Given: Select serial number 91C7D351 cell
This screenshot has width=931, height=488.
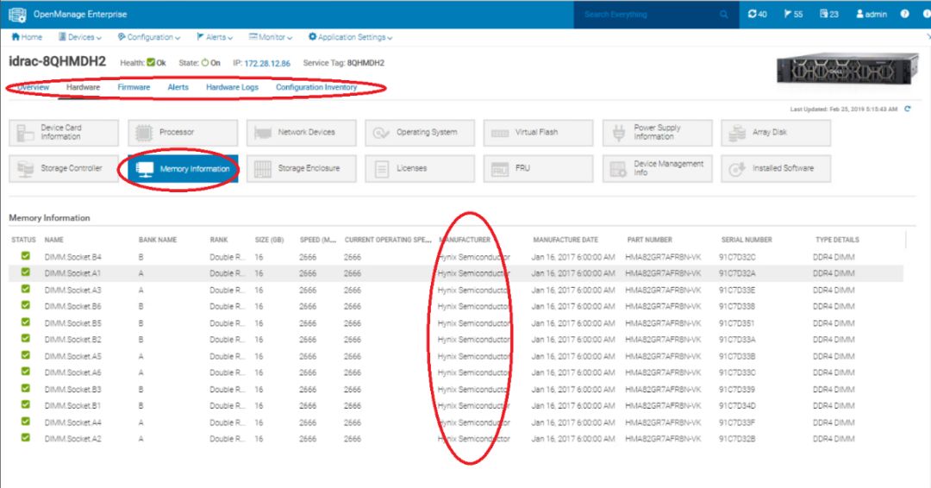Looking at the screenshot, I should pyautogui.click(x=737, y=323).
